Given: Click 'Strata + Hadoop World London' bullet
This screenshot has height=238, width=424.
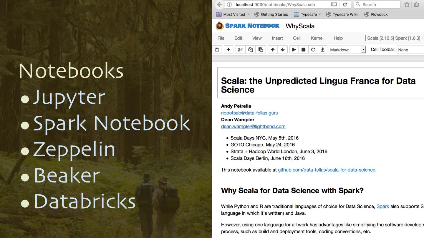Looking at the screenshot, I should pos(279,151).
